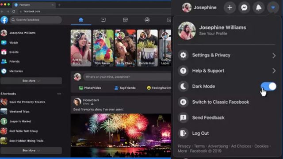View Cynthia Lopez's story
283x159 pixels.
165,48
